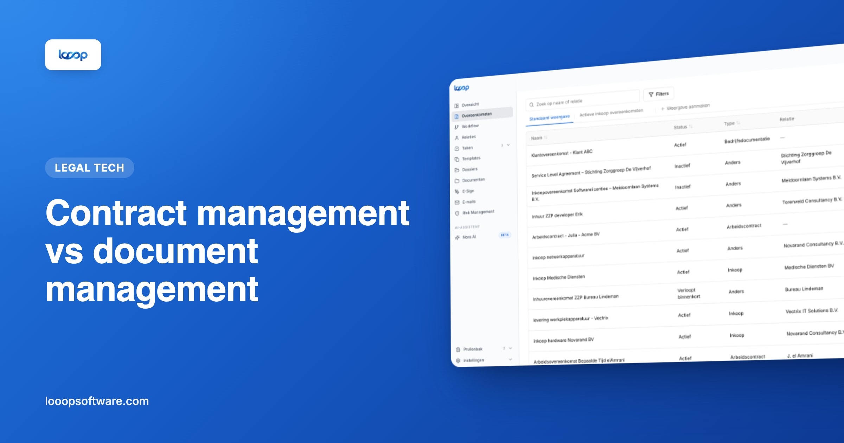
Task: Click the BETA badge next to Nora AI
Action: coord(505,235)
